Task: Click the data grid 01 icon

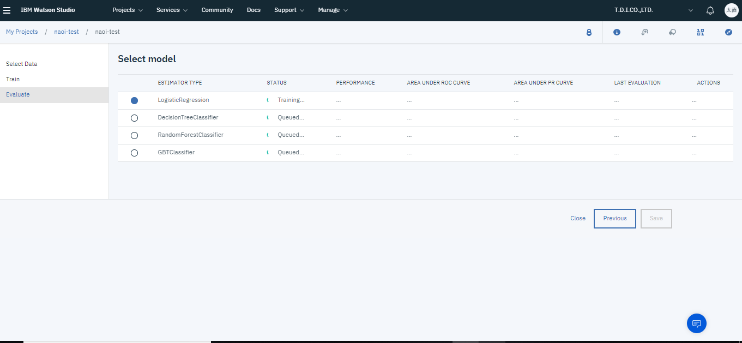Action: coord(700,32)
